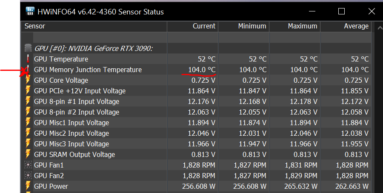This screenshot has width=383, height=193.
Task: Click lightning icon beside GPU Core Voltage
Action: [x=28, y=80]
